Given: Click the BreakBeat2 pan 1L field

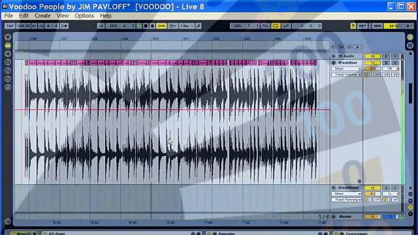Looking at the screenshot, I should (391, 194).
